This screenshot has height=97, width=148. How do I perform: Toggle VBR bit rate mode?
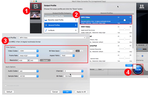[77, 51]
